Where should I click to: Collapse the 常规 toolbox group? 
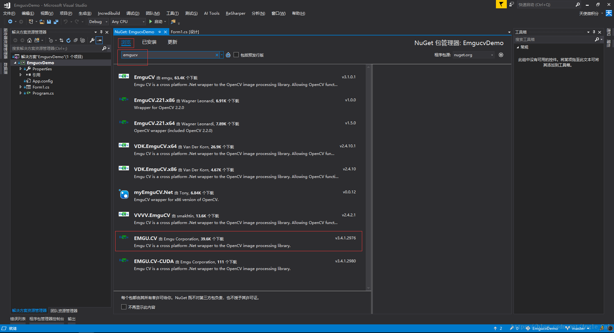click(x=518, y=47)
